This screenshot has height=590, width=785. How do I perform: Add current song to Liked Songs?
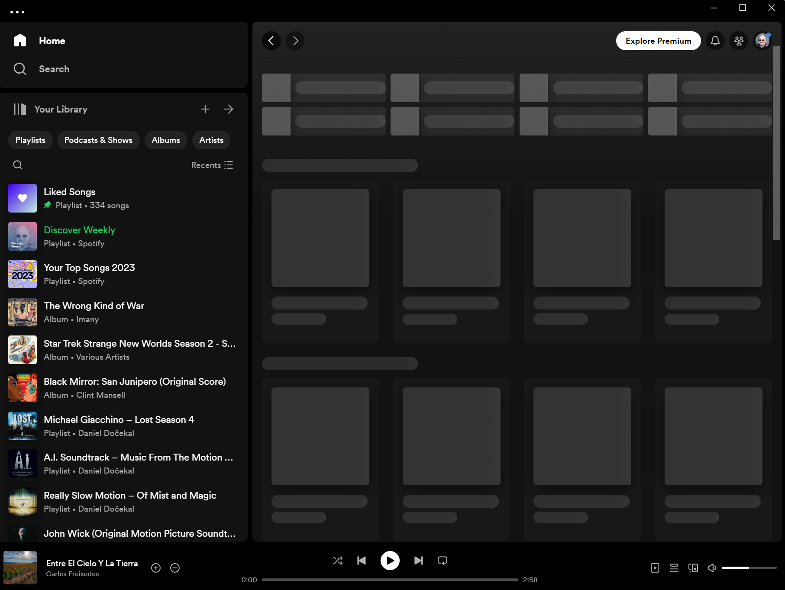(x=156, y=568)
